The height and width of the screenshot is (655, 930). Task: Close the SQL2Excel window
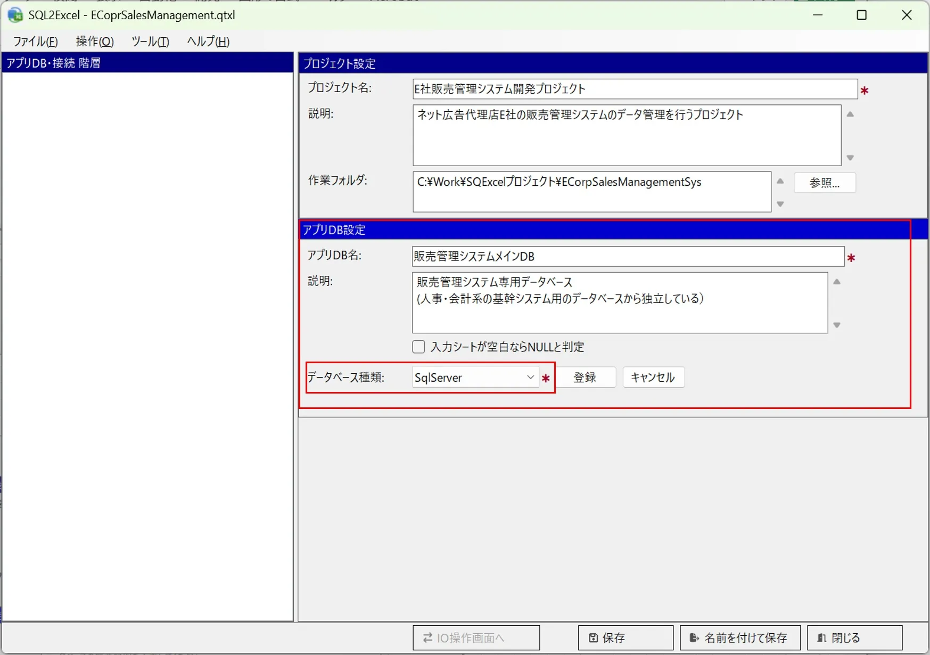coord(907,15)
